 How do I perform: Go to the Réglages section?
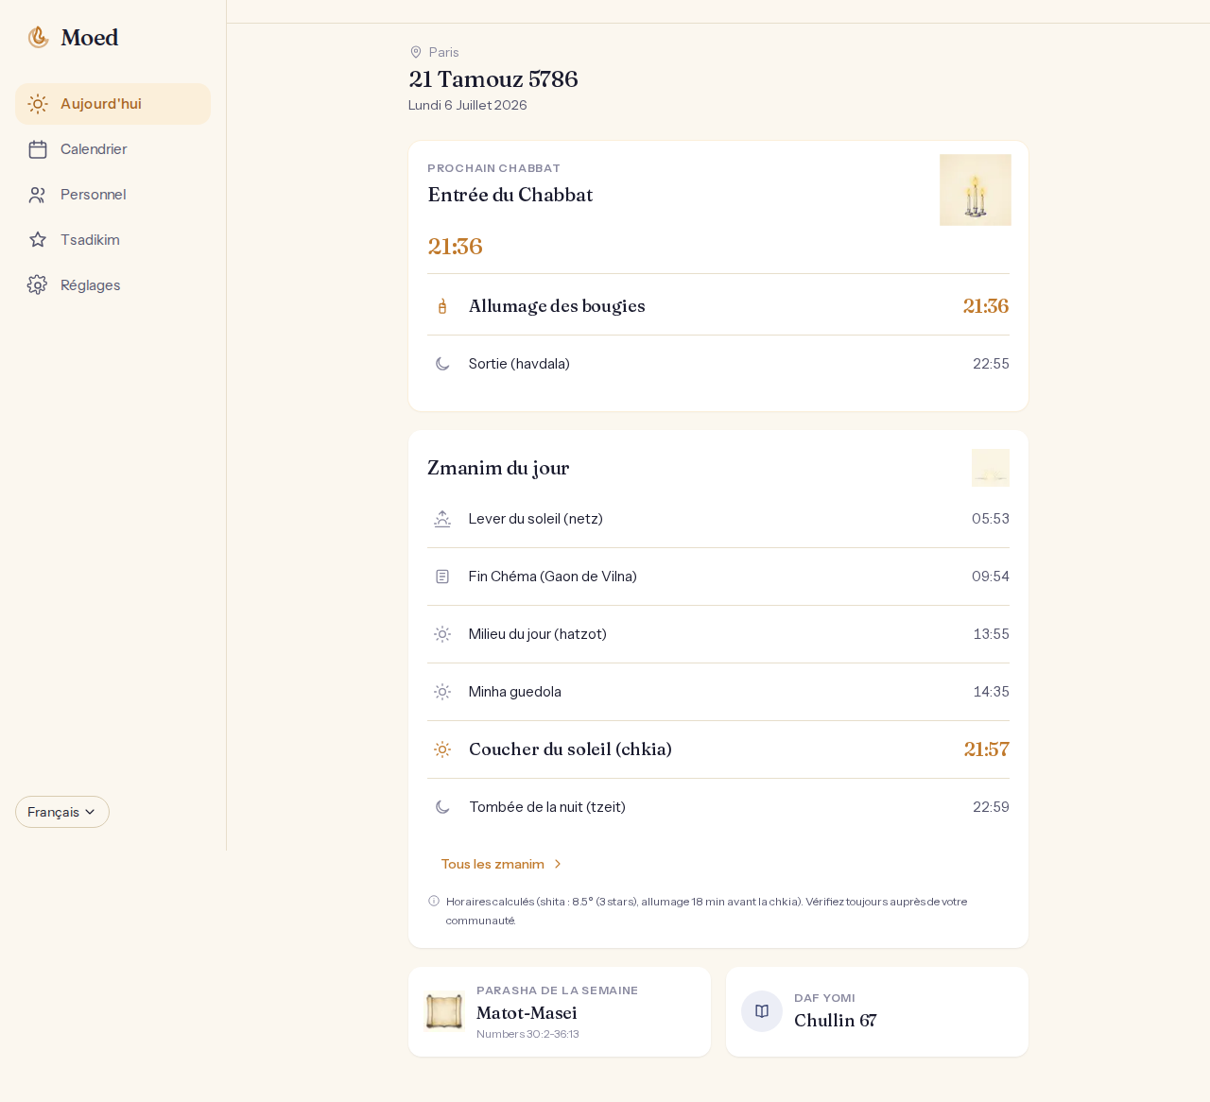[x=112, y=285]
